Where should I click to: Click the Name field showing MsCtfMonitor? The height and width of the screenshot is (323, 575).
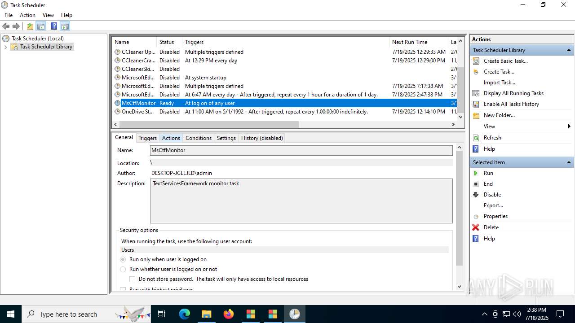(301, 150)
